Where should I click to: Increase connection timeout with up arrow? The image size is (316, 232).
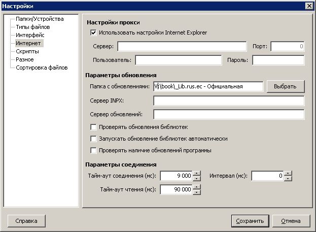[197, 174]
